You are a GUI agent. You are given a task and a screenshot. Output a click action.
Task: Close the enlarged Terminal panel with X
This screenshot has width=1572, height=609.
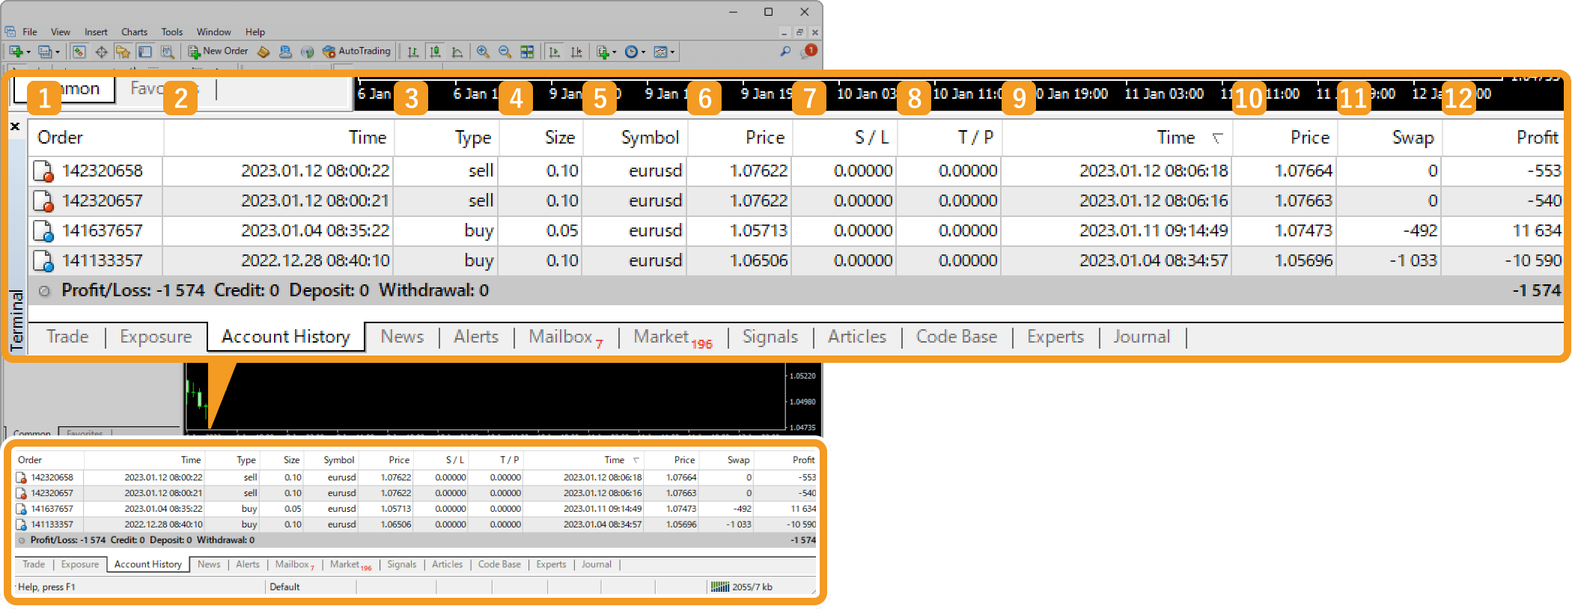tap(15, 126)
